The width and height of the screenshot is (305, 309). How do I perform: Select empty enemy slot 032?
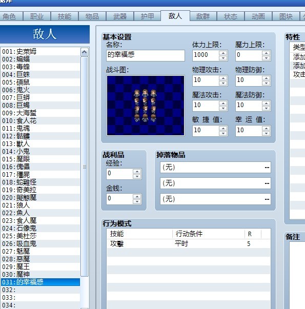[x=40, y=290]
